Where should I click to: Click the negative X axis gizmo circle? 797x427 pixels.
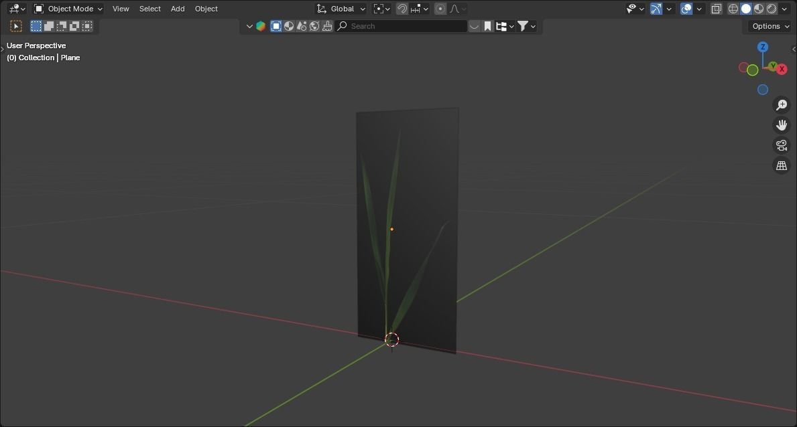point(743,68)
